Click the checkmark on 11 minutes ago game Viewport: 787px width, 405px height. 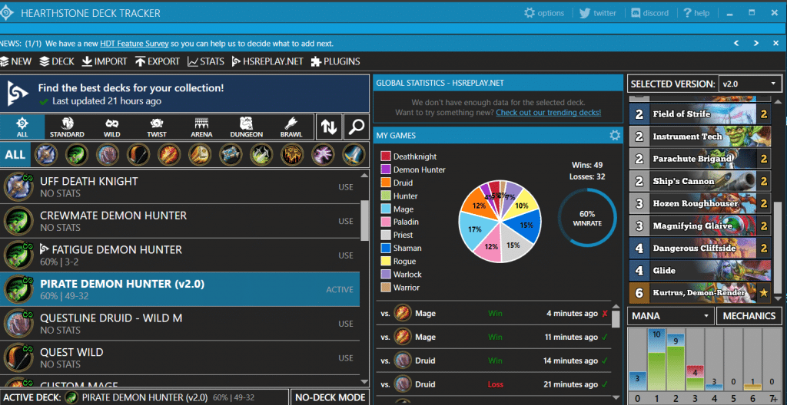pos(604,337)
